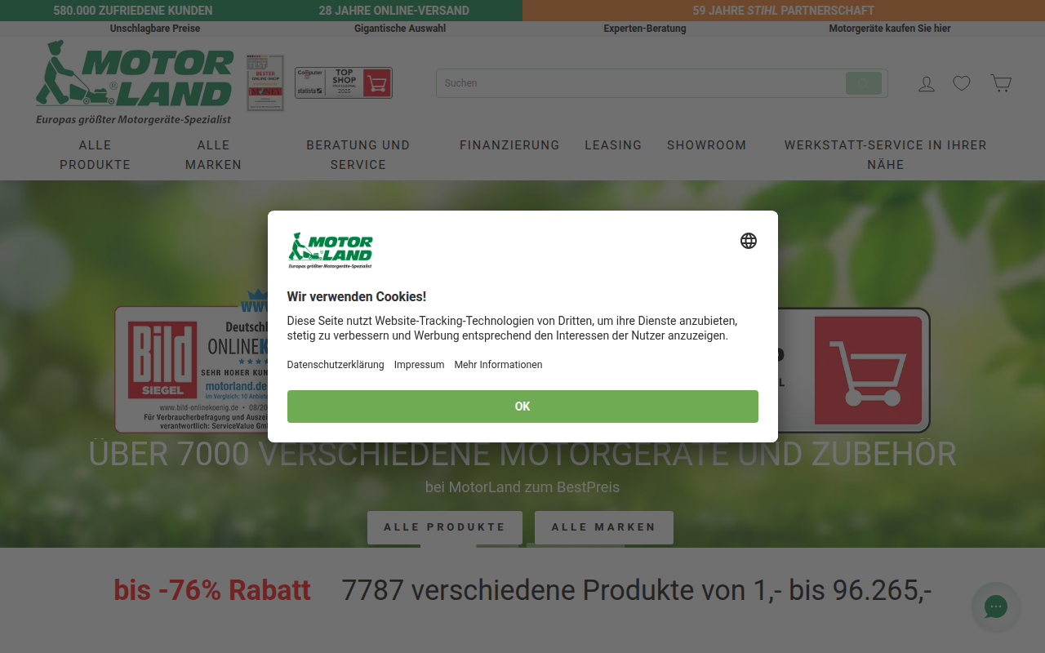1045x653 pixels.
Task: Open the Datenschutzerklärung link
Action: click(336, 365)
